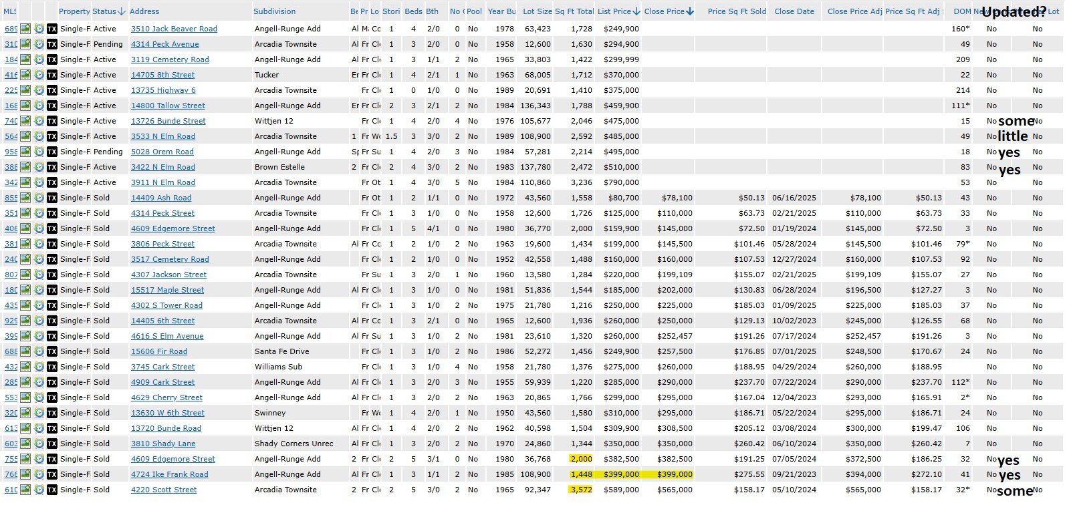Viewport: 1065px width, 505px height.
Task: Click TX tax icon for 4629 Cherry Street
Action: (52, 397)
